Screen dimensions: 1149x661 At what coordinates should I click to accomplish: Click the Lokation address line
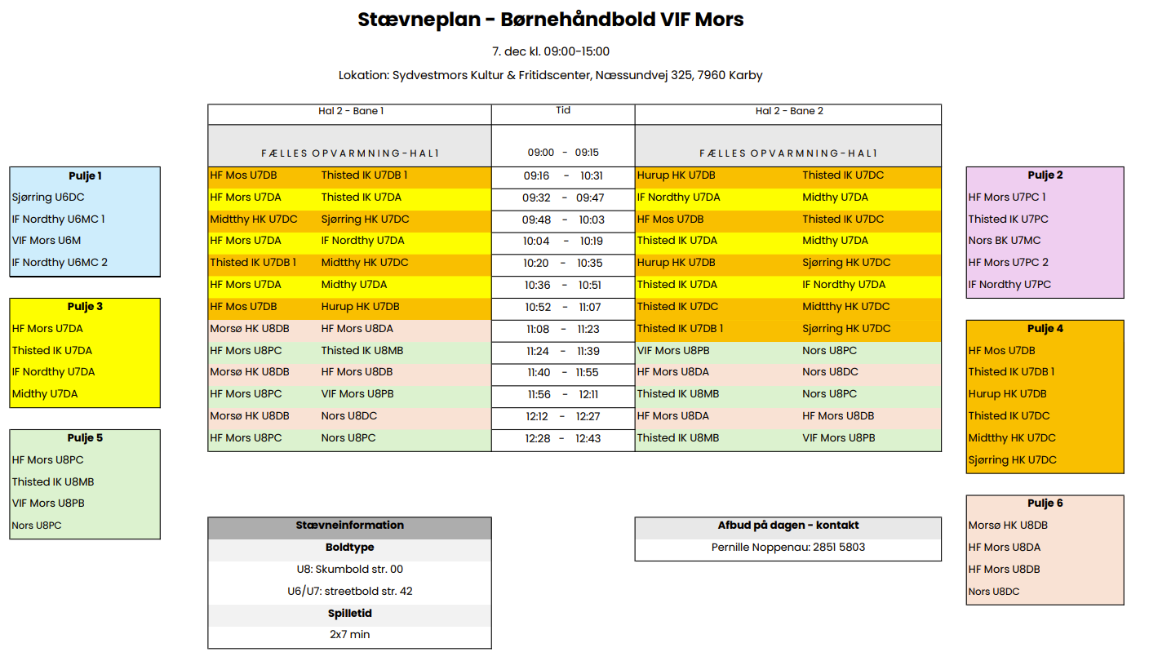[550, 75]
